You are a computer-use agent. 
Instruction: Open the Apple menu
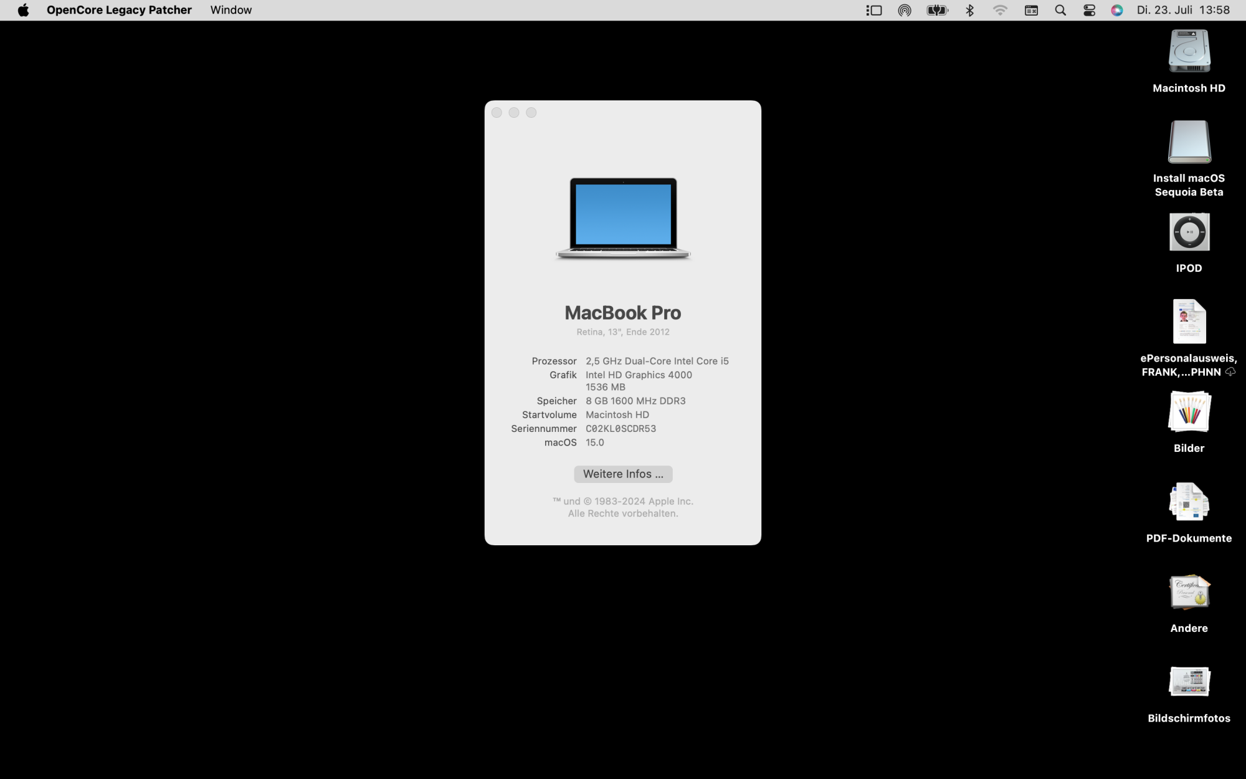(x=23, y=10)
